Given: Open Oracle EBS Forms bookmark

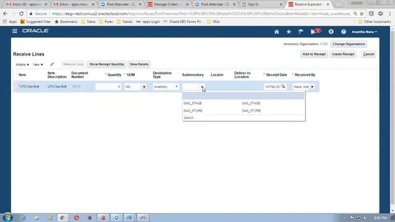Looking at the screenshot, I should pyautogui.click(x=183, y=22).
